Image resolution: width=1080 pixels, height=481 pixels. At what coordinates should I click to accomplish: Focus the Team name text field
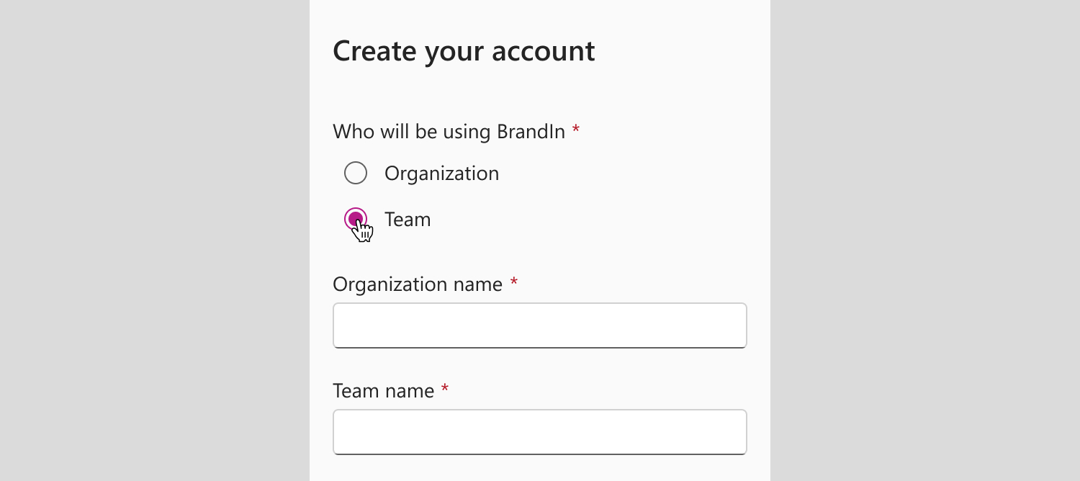pos(539,432)
